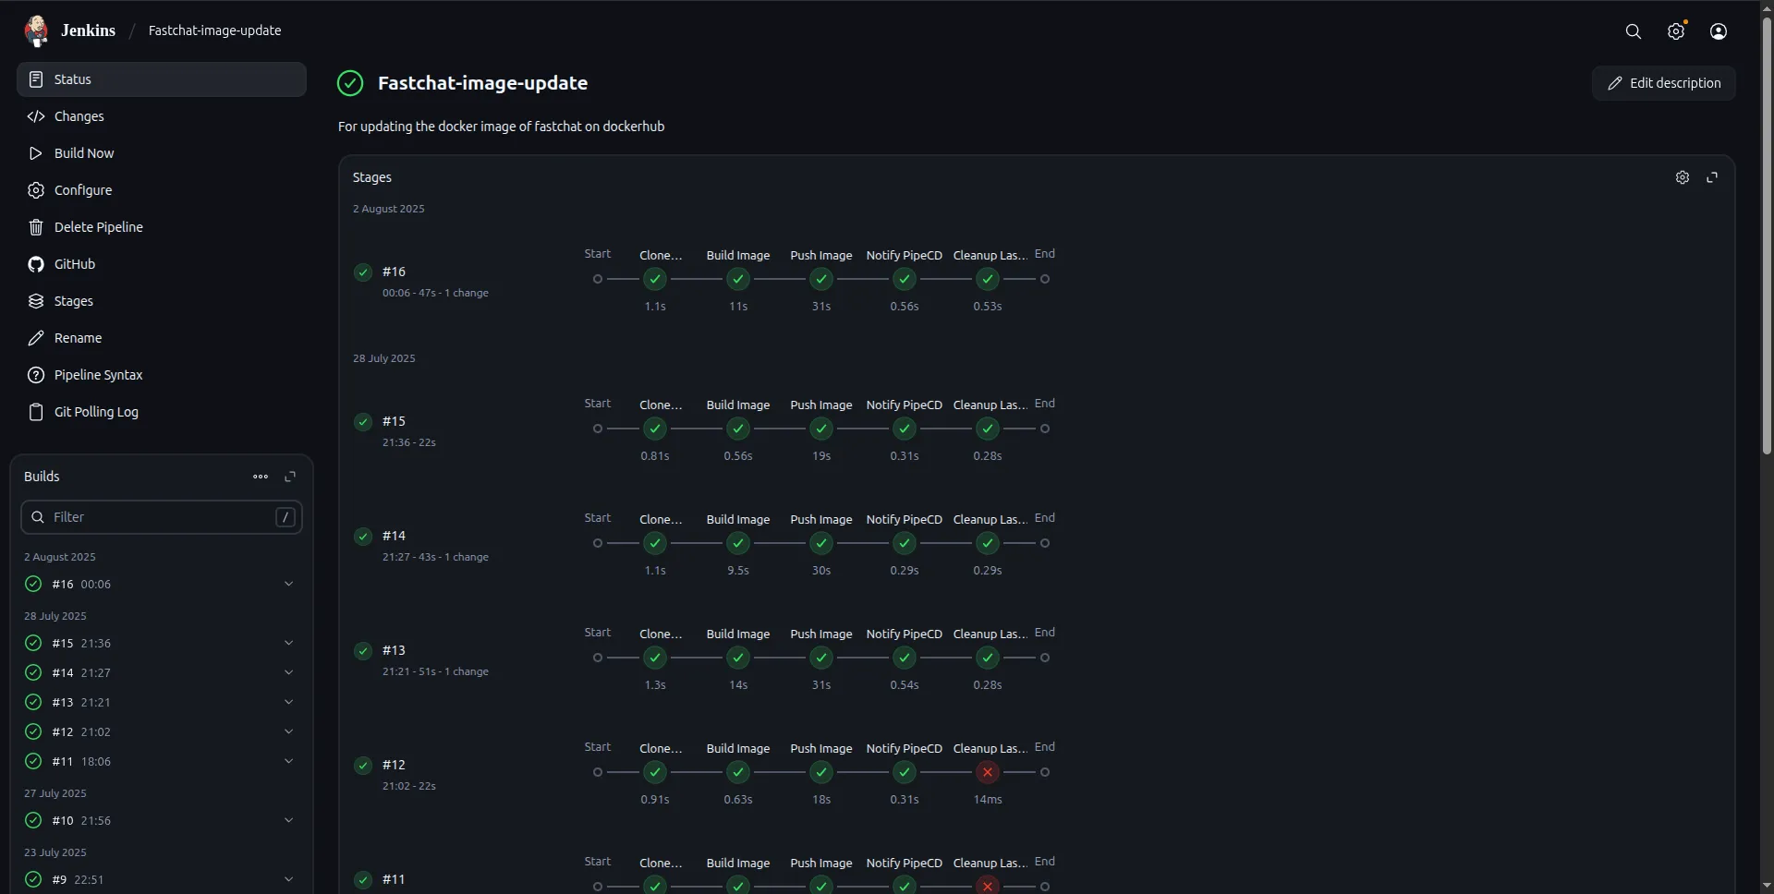Click success status icon of build #14 row

363,536
